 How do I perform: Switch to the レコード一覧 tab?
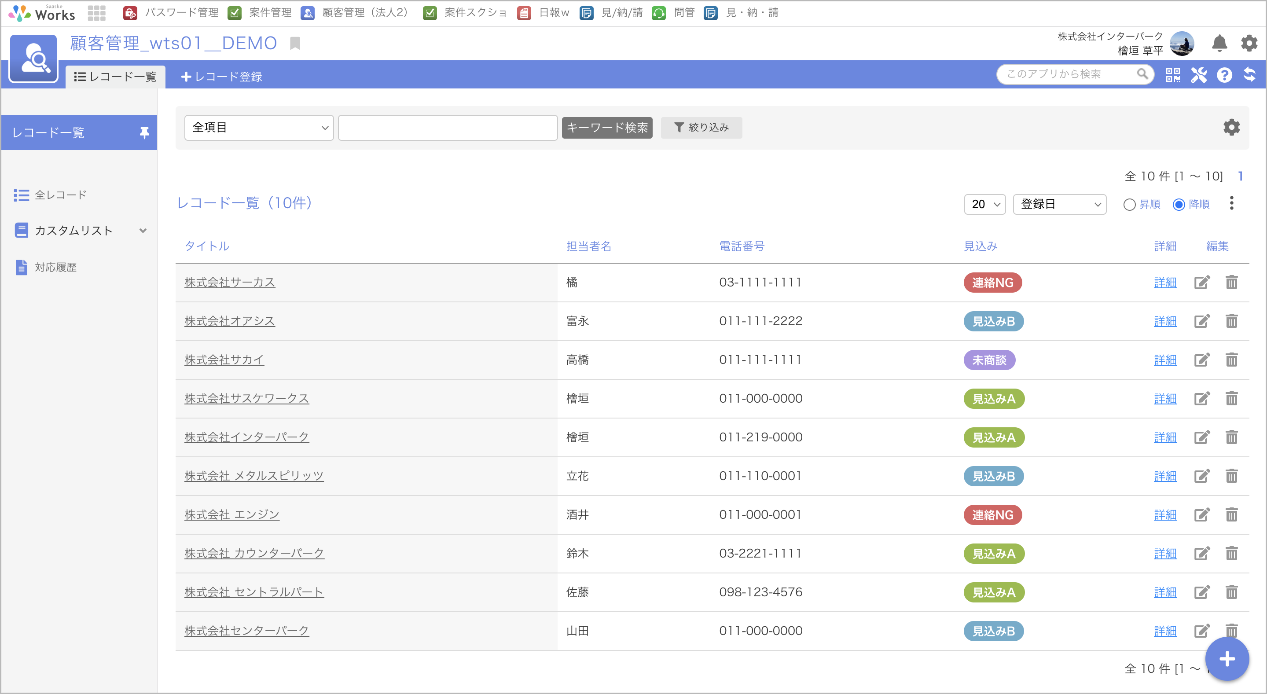[x=115, y=77]
